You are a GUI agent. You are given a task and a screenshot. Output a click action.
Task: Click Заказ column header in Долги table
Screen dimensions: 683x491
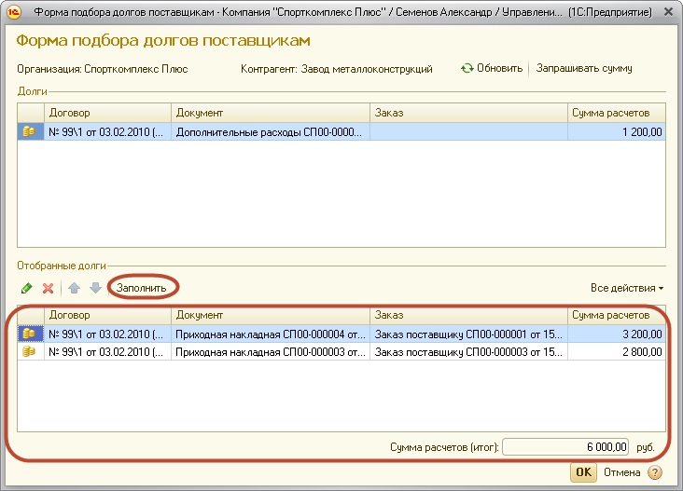pos(468,113)
